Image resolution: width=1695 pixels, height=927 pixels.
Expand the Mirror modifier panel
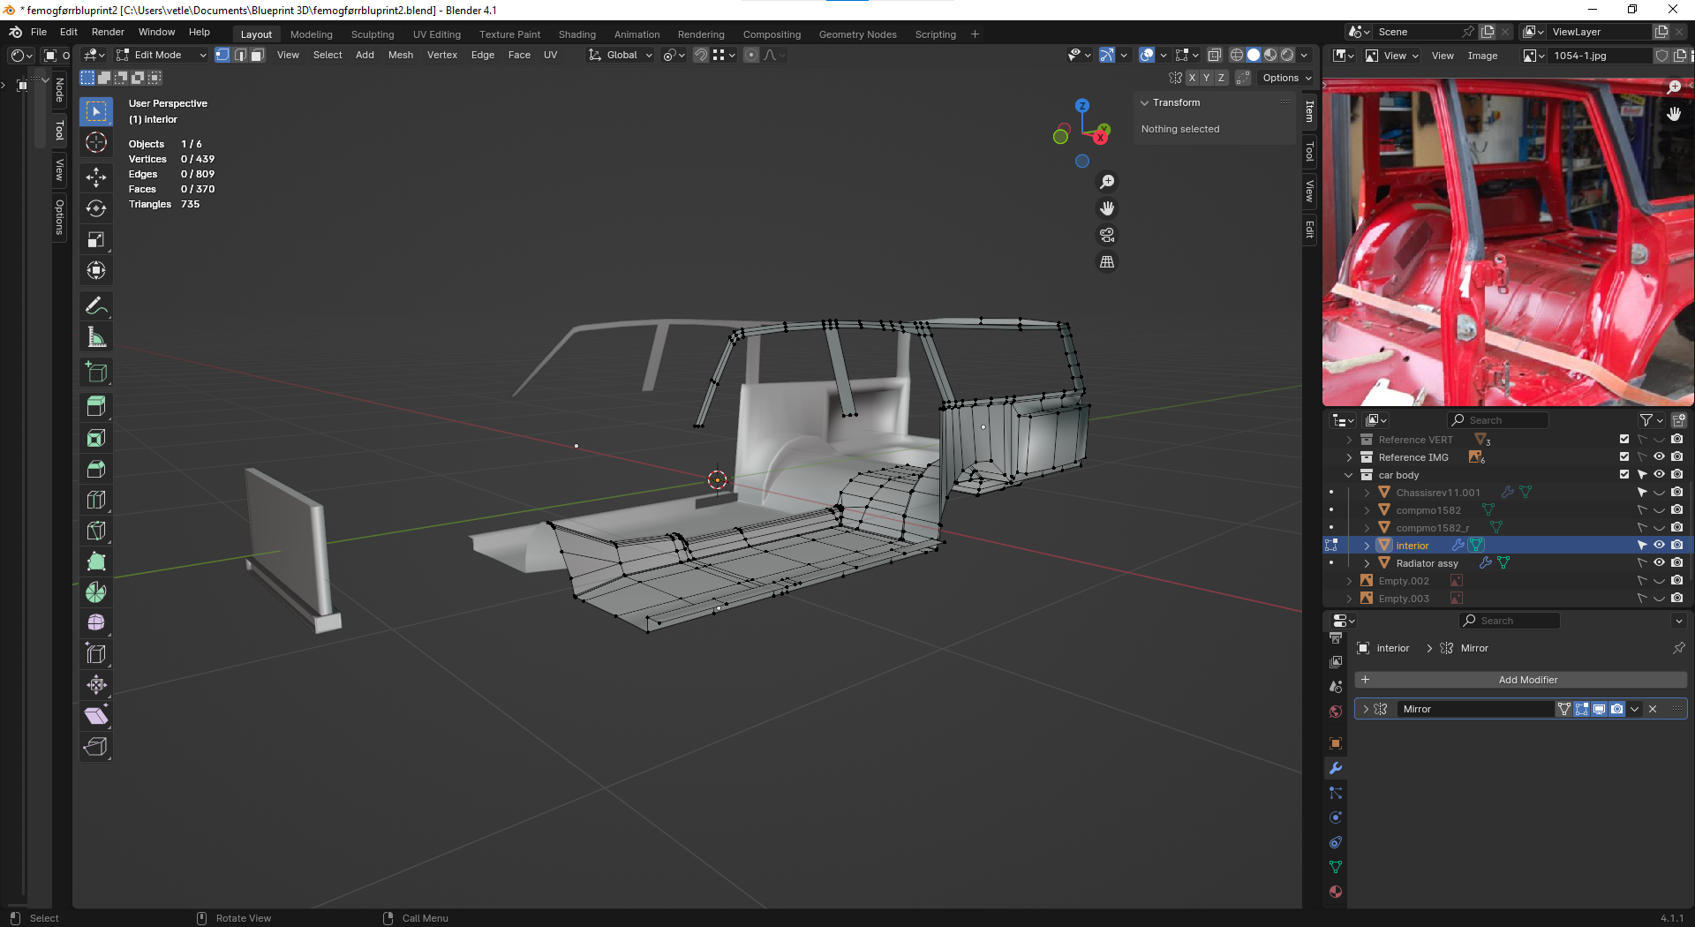click(x=1366, y=709)
